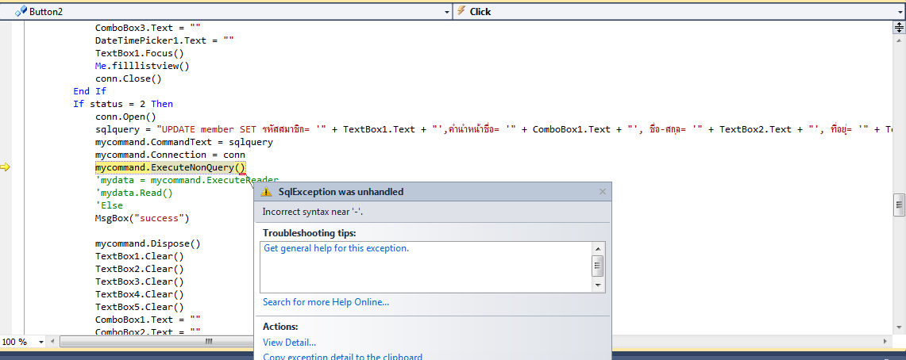906x360 pixels.
Task: Open 'View Detail...' action link
Action: tap(289, 343)
